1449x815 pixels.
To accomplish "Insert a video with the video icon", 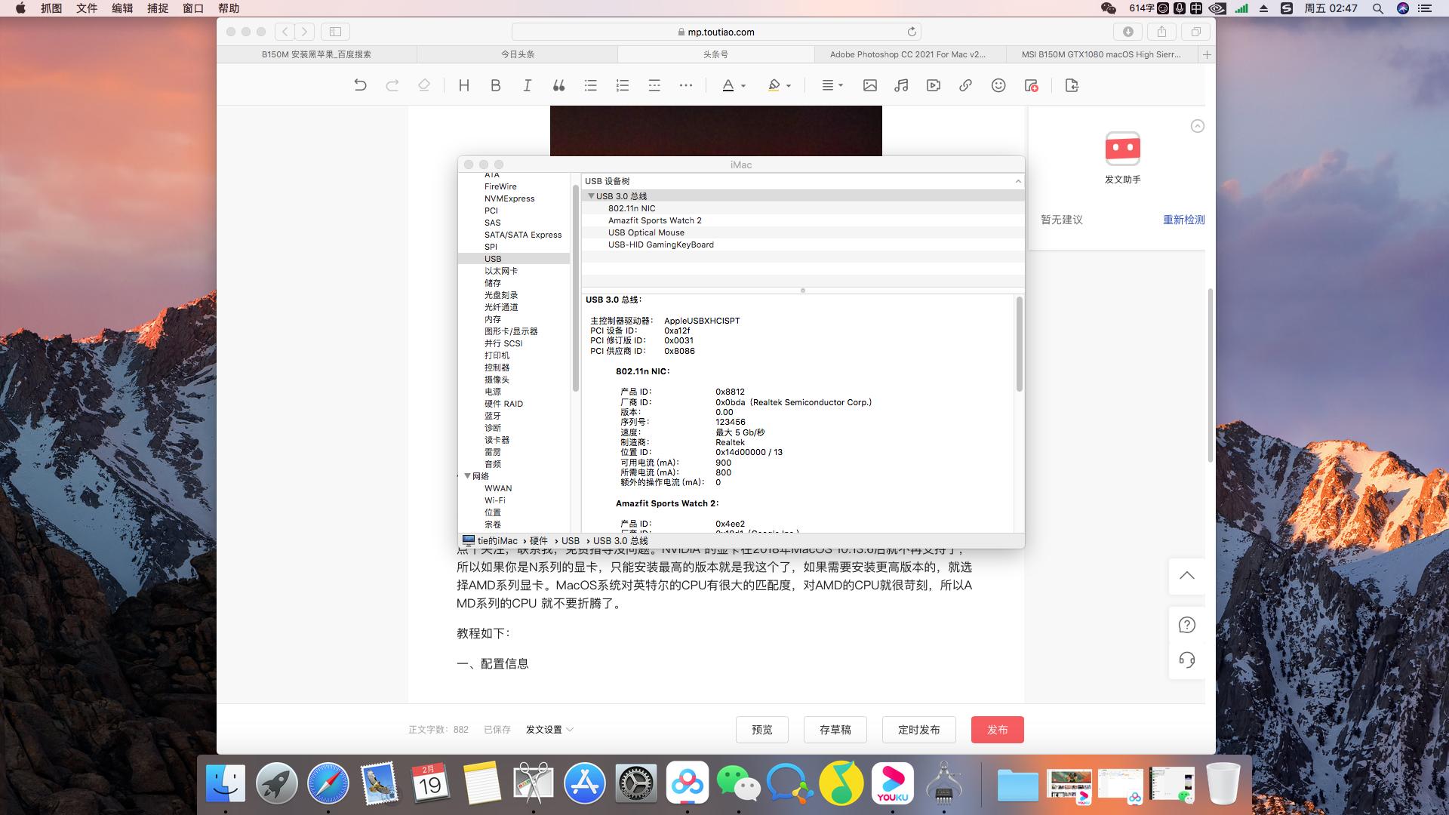I will [x=933, y=85].
